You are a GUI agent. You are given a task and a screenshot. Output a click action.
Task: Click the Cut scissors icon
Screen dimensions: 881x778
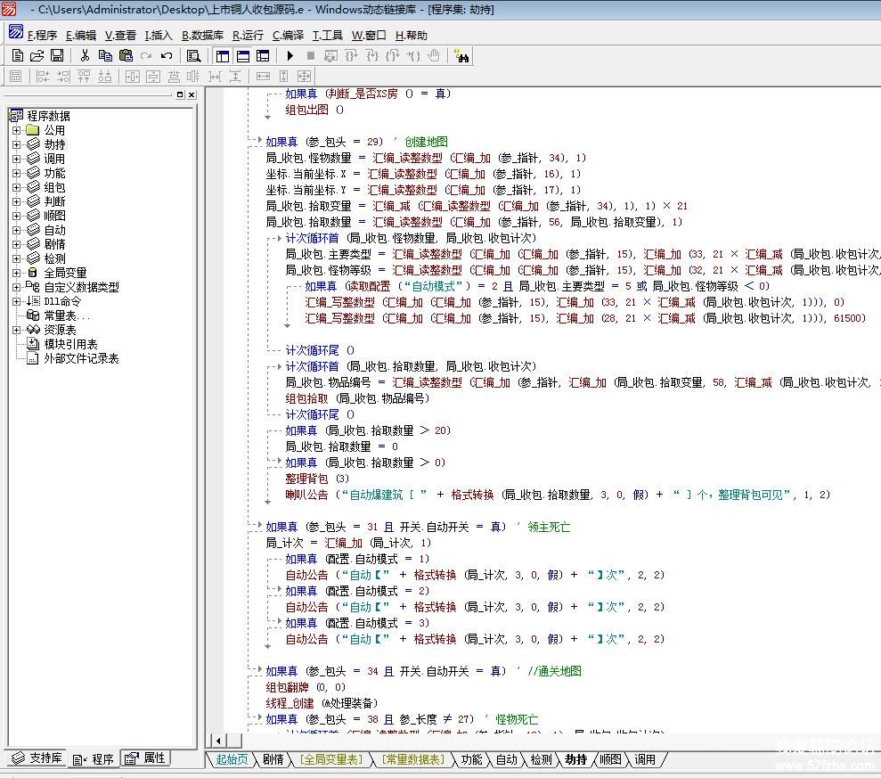pos(85,56)
